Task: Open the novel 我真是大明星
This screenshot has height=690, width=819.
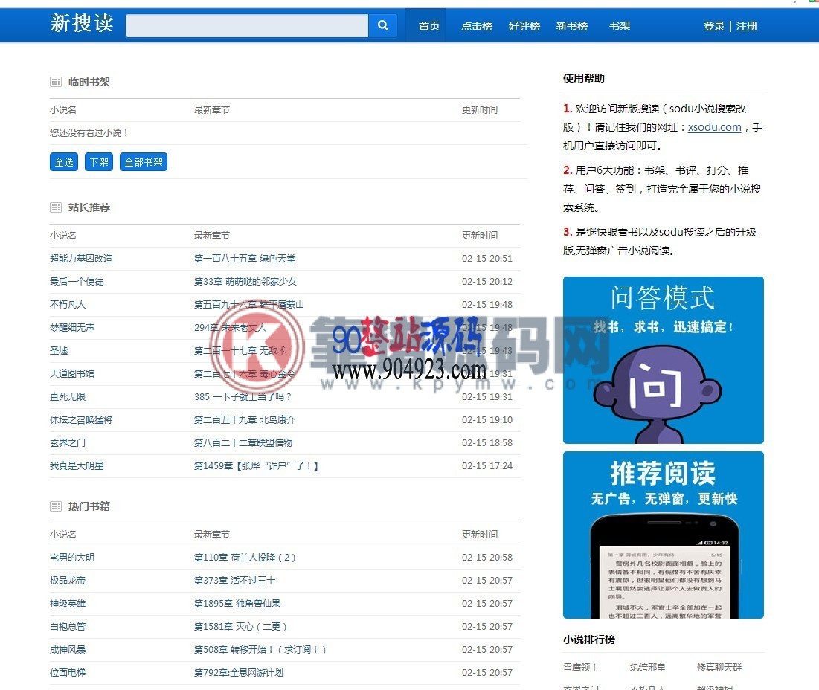Action: tap(77, 465)
